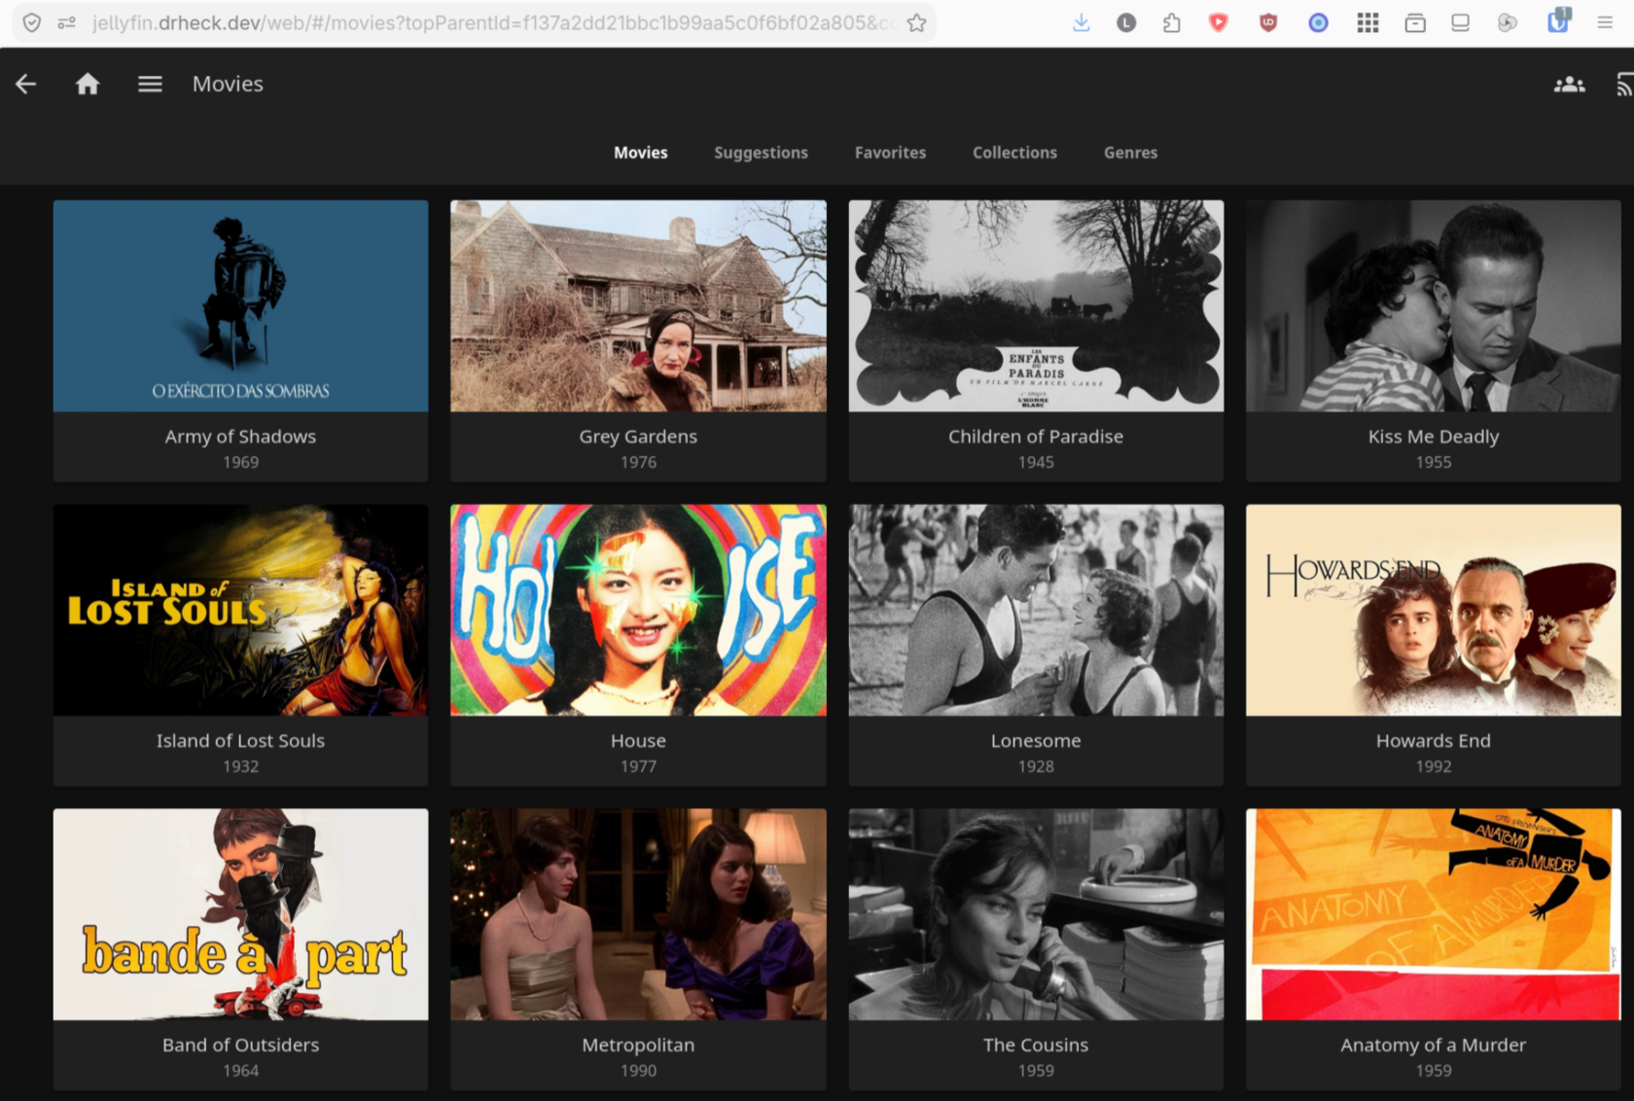Open browser extensions puzzle icon
The image size is (1634, 1101).
[1172, 22]
